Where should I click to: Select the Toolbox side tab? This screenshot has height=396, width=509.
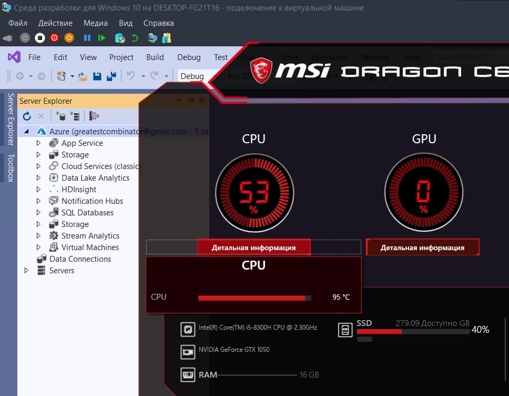point(11,168)
